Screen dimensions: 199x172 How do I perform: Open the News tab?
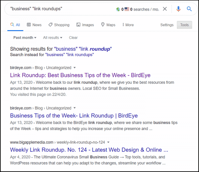tap(34, 25)
